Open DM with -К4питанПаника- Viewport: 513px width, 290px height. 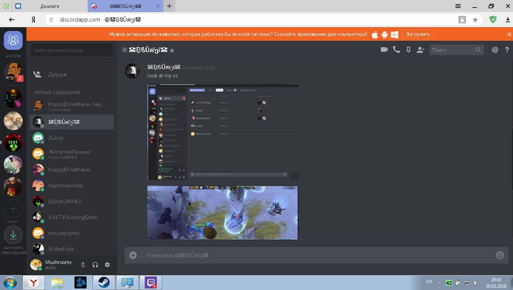72,154
